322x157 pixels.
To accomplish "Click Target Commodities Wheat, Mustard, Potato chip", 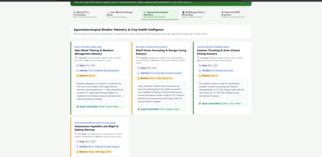I will pos(100,107).
